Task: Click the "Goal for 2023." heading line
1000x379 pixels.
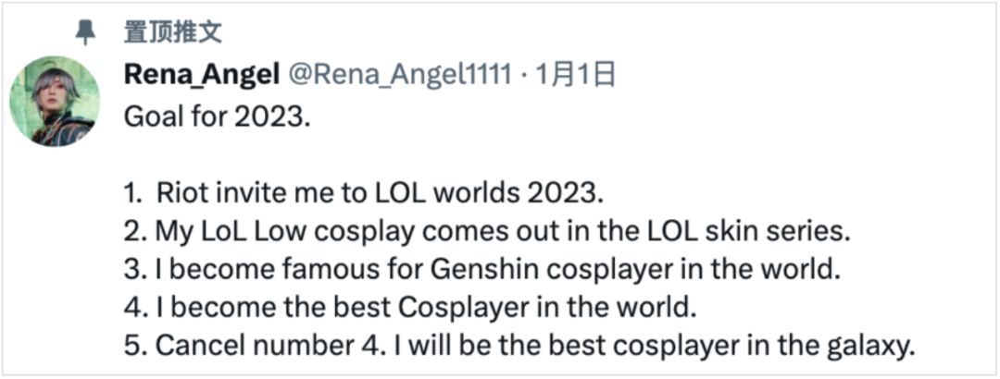Action: (212, 118)
